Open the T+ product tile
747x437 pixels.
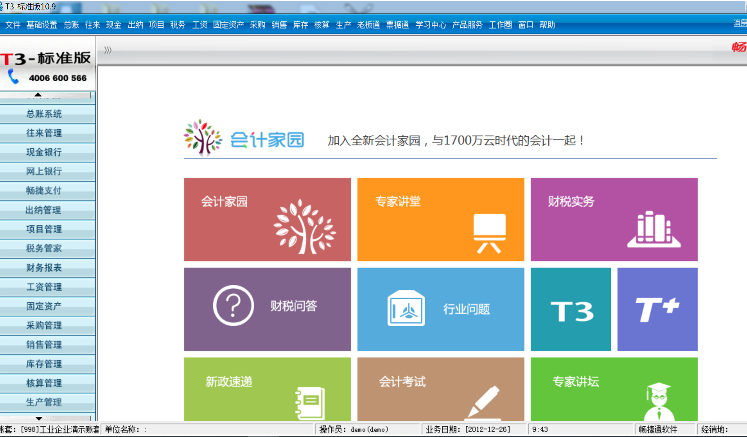tap(658, 309)
